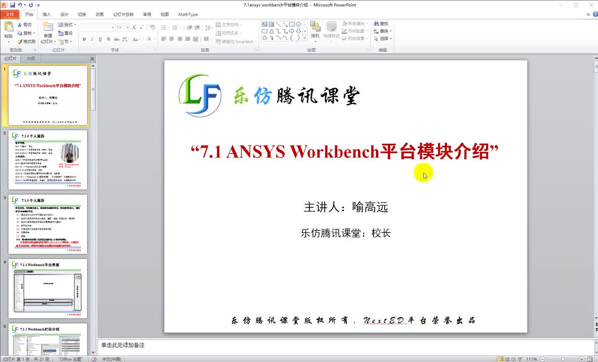598x362 pixels.
Task: Open the 文字方向 text direction dropdown
Action: (x=229, y=25)
